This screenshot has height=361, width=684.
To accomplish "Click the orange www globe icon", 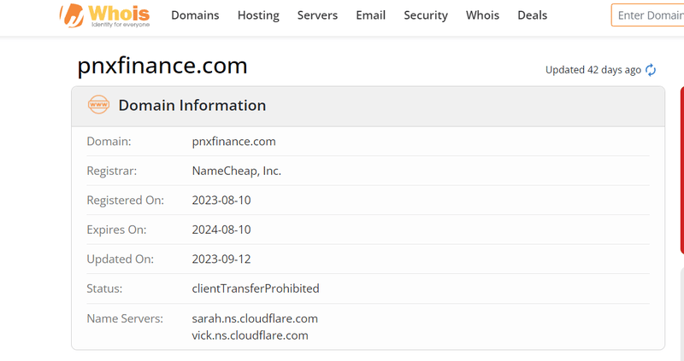I will pos(98,105).
